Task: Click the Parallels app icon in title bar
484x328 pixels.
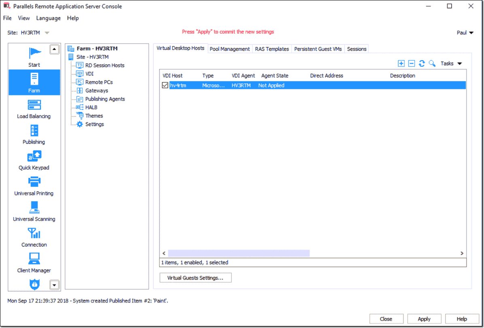Action: click(x=7, y=6)
